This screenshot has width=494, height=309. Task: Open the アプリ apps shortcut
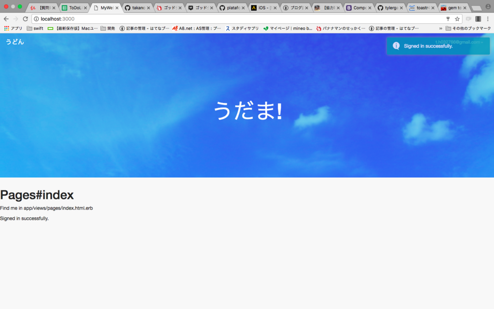[x=13, y=28]
